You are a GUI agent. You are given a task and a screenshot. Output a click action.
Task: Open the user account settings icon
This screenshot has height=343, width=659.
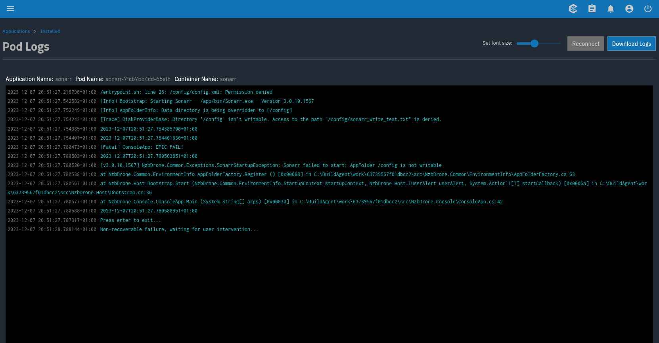point(629,9)
